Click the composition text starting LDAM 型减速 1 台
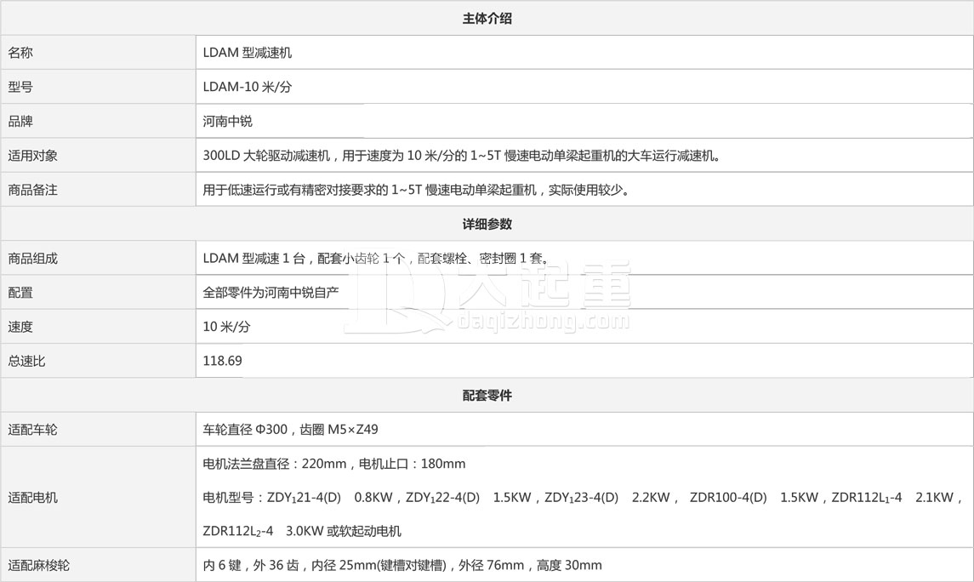The width and height of the screenshot is (974, 582). (376, 259)
